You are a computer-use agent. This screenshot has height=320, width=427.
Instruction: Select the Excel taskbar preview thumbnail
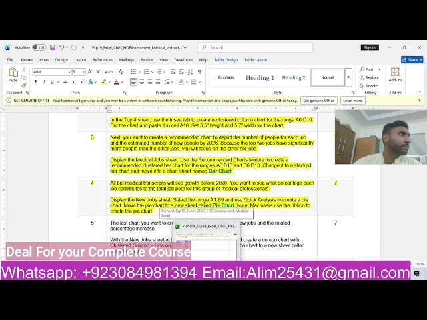(x=206, y=240)
